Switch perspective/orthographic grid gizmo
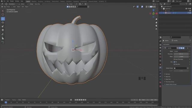This screenshot has height=108, width=192. click(156, 29)
